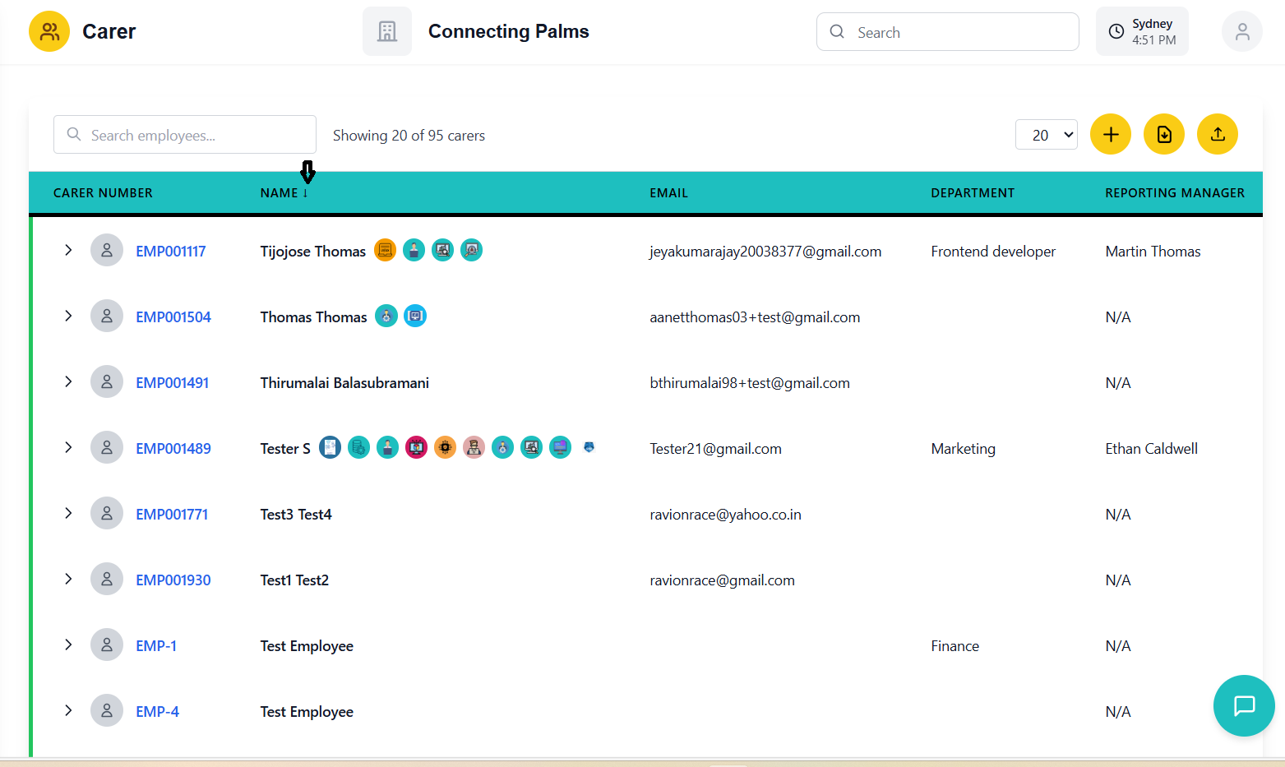Click the orange badge next to Tijojose Thomas
Screen dimensions: 1285x767
point(385,250)
